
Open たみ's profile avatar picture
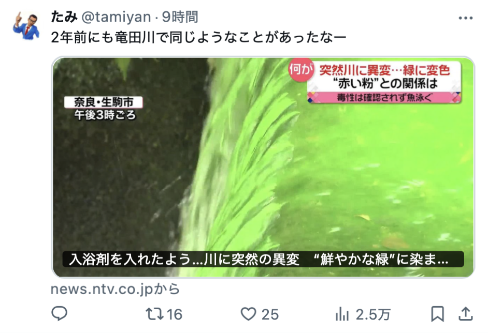[x=26, y=25]
